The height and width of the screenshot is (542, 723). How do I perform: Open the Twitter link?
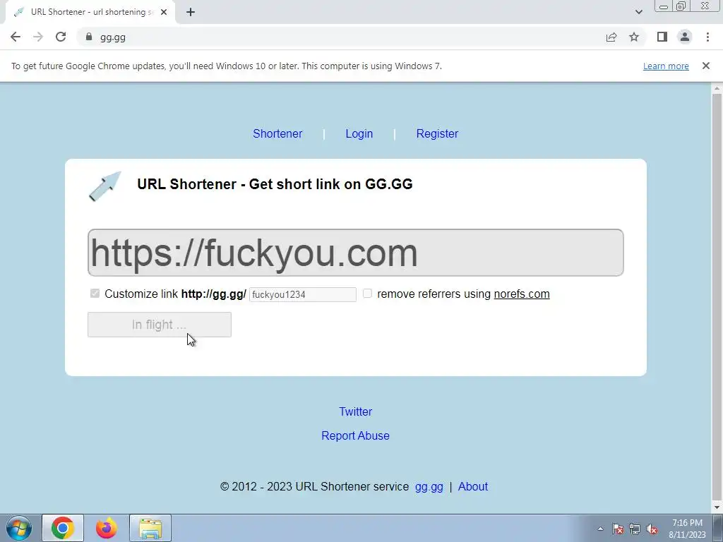click(356, 411)
